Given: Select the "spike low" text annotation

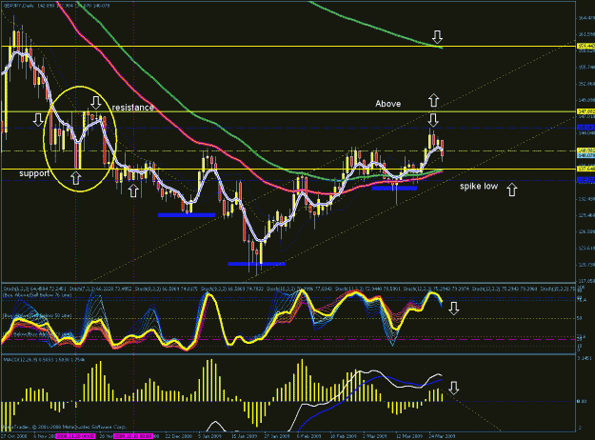Looking at the screenshot, I should tap(479, 187).
